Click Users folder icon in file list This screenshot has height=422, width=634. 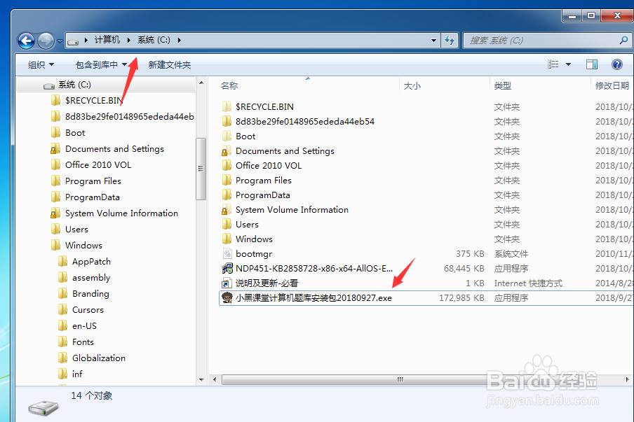coord(227,225)
